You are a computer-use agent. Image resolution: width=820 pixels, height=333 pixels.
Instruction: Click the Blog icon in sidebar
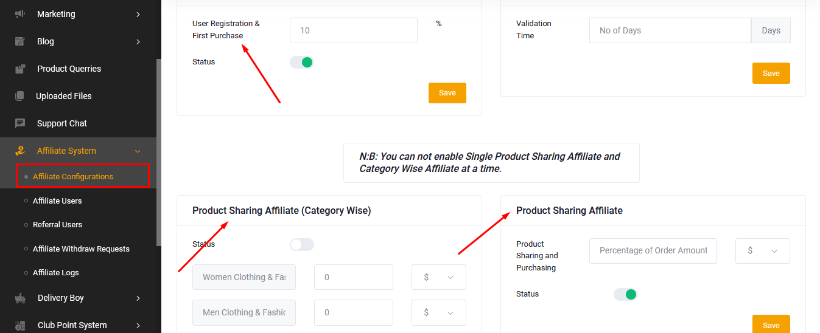point(20,41)
